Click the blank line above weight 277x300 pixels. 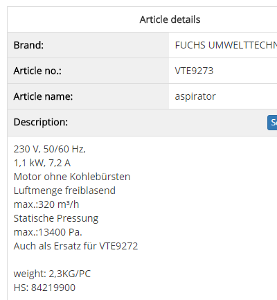coord(75,260)
